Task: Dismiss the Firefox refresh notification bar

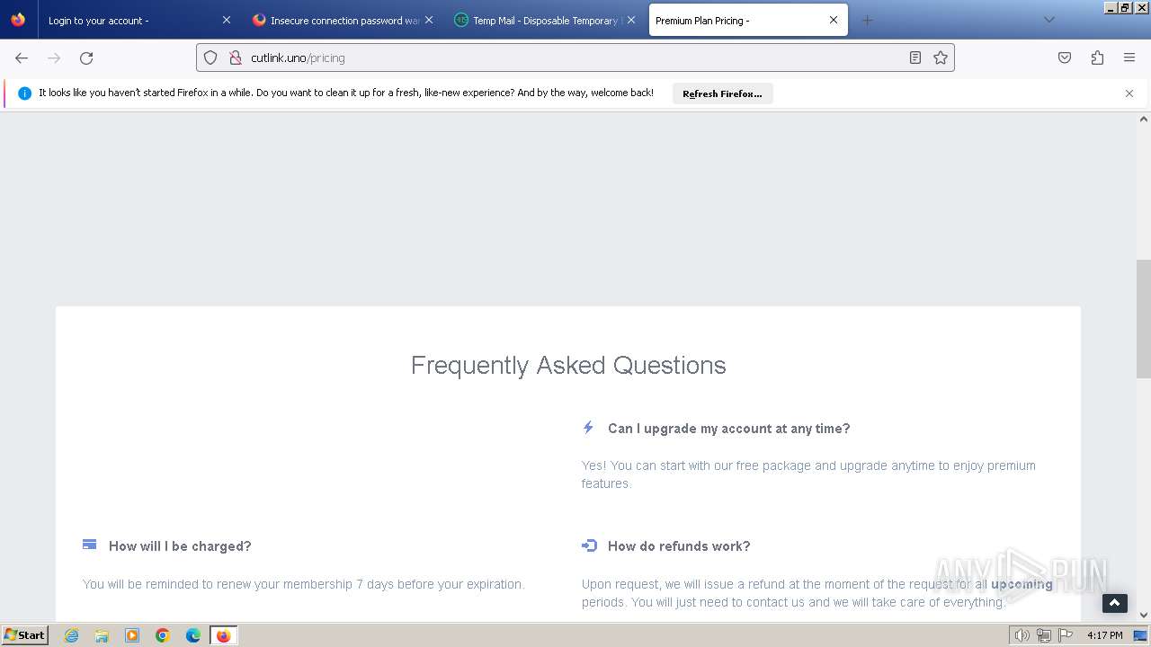Action: tap(1129, 93)
